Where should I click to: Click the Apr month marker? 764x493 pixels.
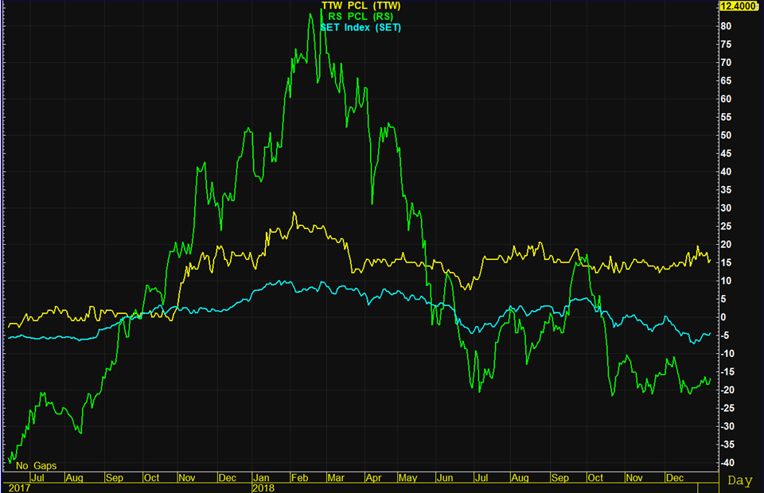click(374, 478)
